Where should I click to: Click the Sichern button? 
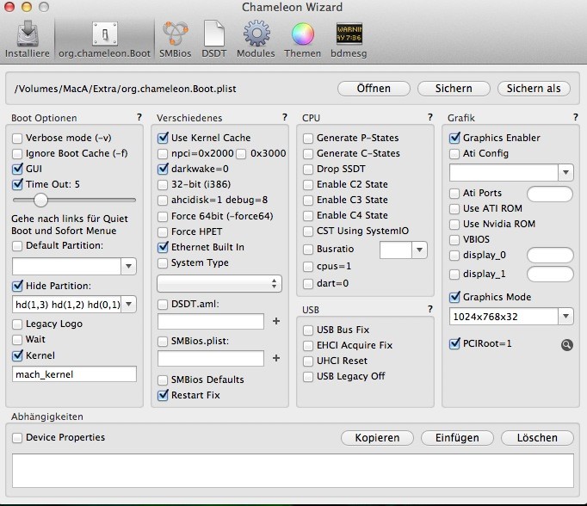[453, 89]
